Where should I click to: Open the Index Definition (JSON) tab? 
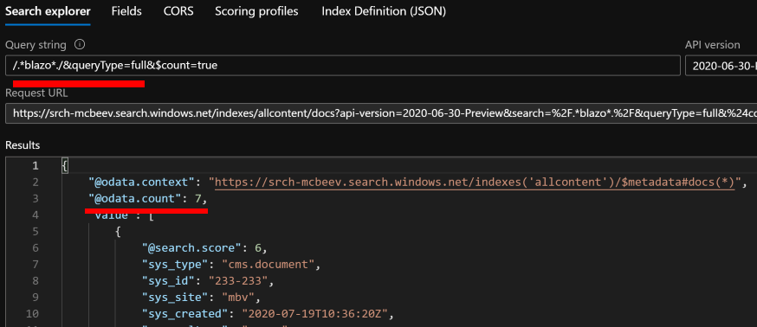point(384,11)
